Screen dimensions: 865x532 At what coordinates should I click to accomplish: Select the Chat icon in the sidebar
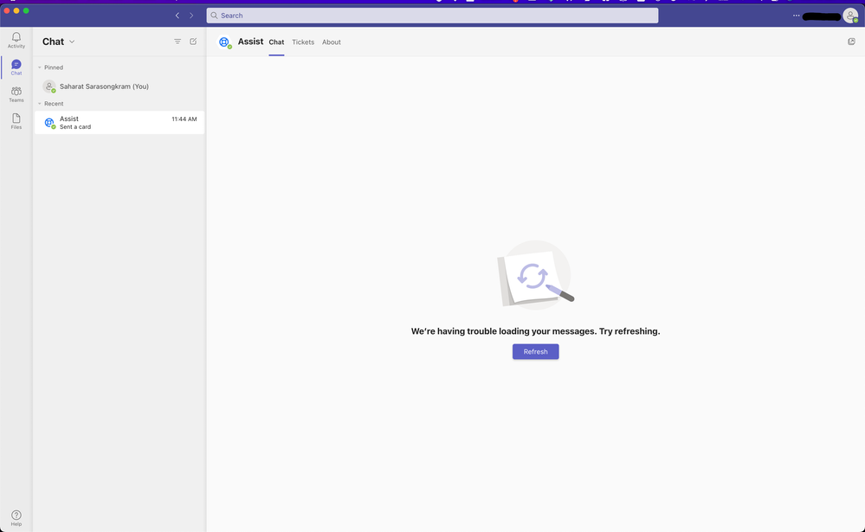point(16,67)
